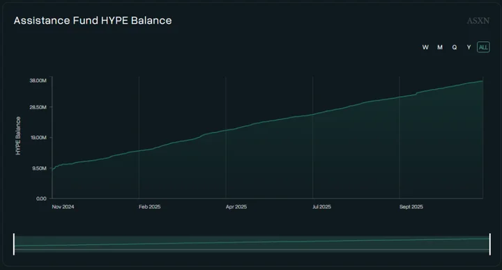502x270 pixels.
Task: Click the 28.50M y-axis label
Action: pos(38,107)
